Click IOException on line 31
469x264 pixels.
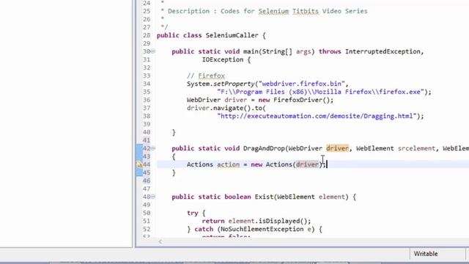(x=223, y=59)
